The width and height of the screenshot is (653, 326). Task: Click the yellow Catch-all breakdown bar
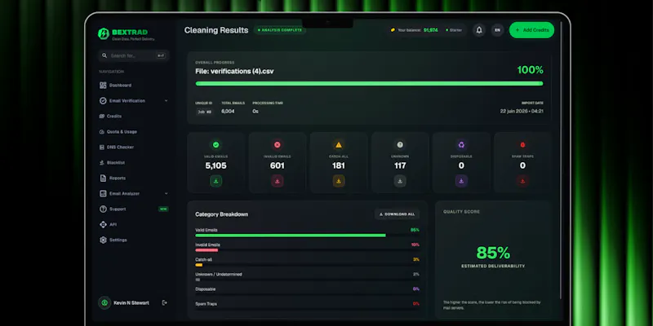199,265
